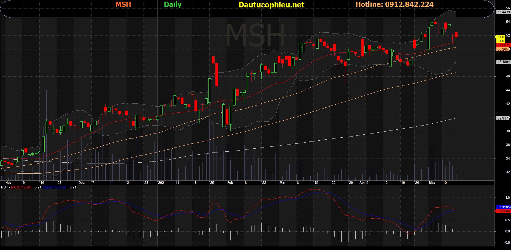
Task: Select the 48.1894 price tag
Action: pos(504,62)
